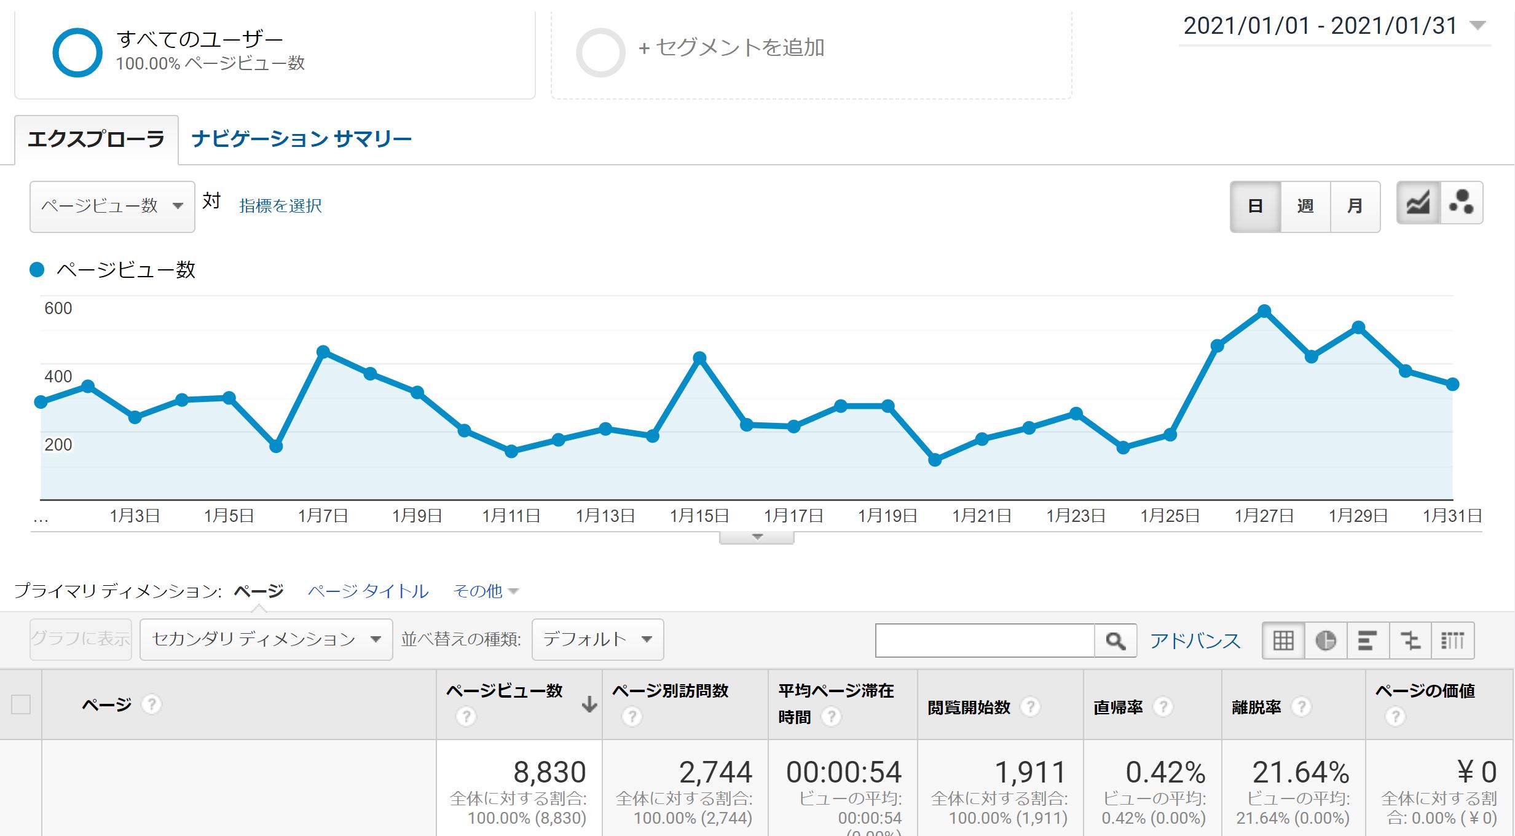The image size is (1515, 836).
Task: Click the 1月7日 data point on chart
Action: (323, 352)
